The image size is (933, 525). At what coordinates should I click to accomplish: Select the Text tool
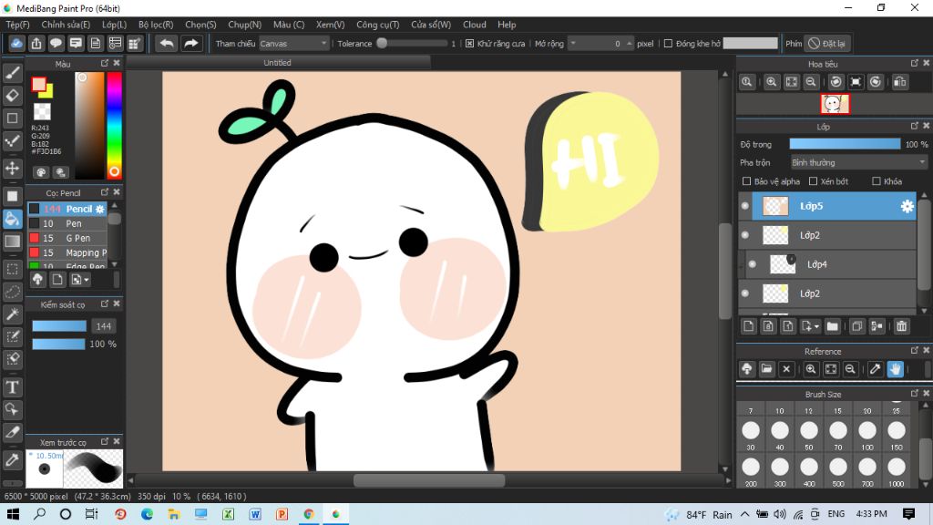[x=13, y=387]
